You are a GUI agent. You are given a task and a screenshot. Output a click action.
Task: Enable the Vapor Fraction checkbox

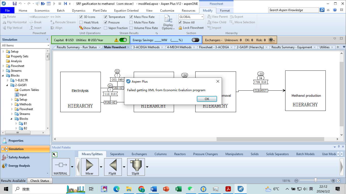tap(106, 28)
